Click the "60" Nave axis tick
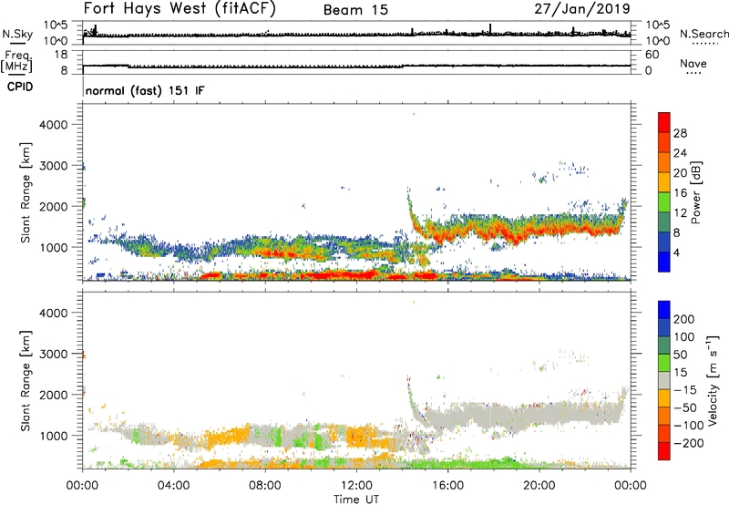729x505 pixels. (652, 55)
